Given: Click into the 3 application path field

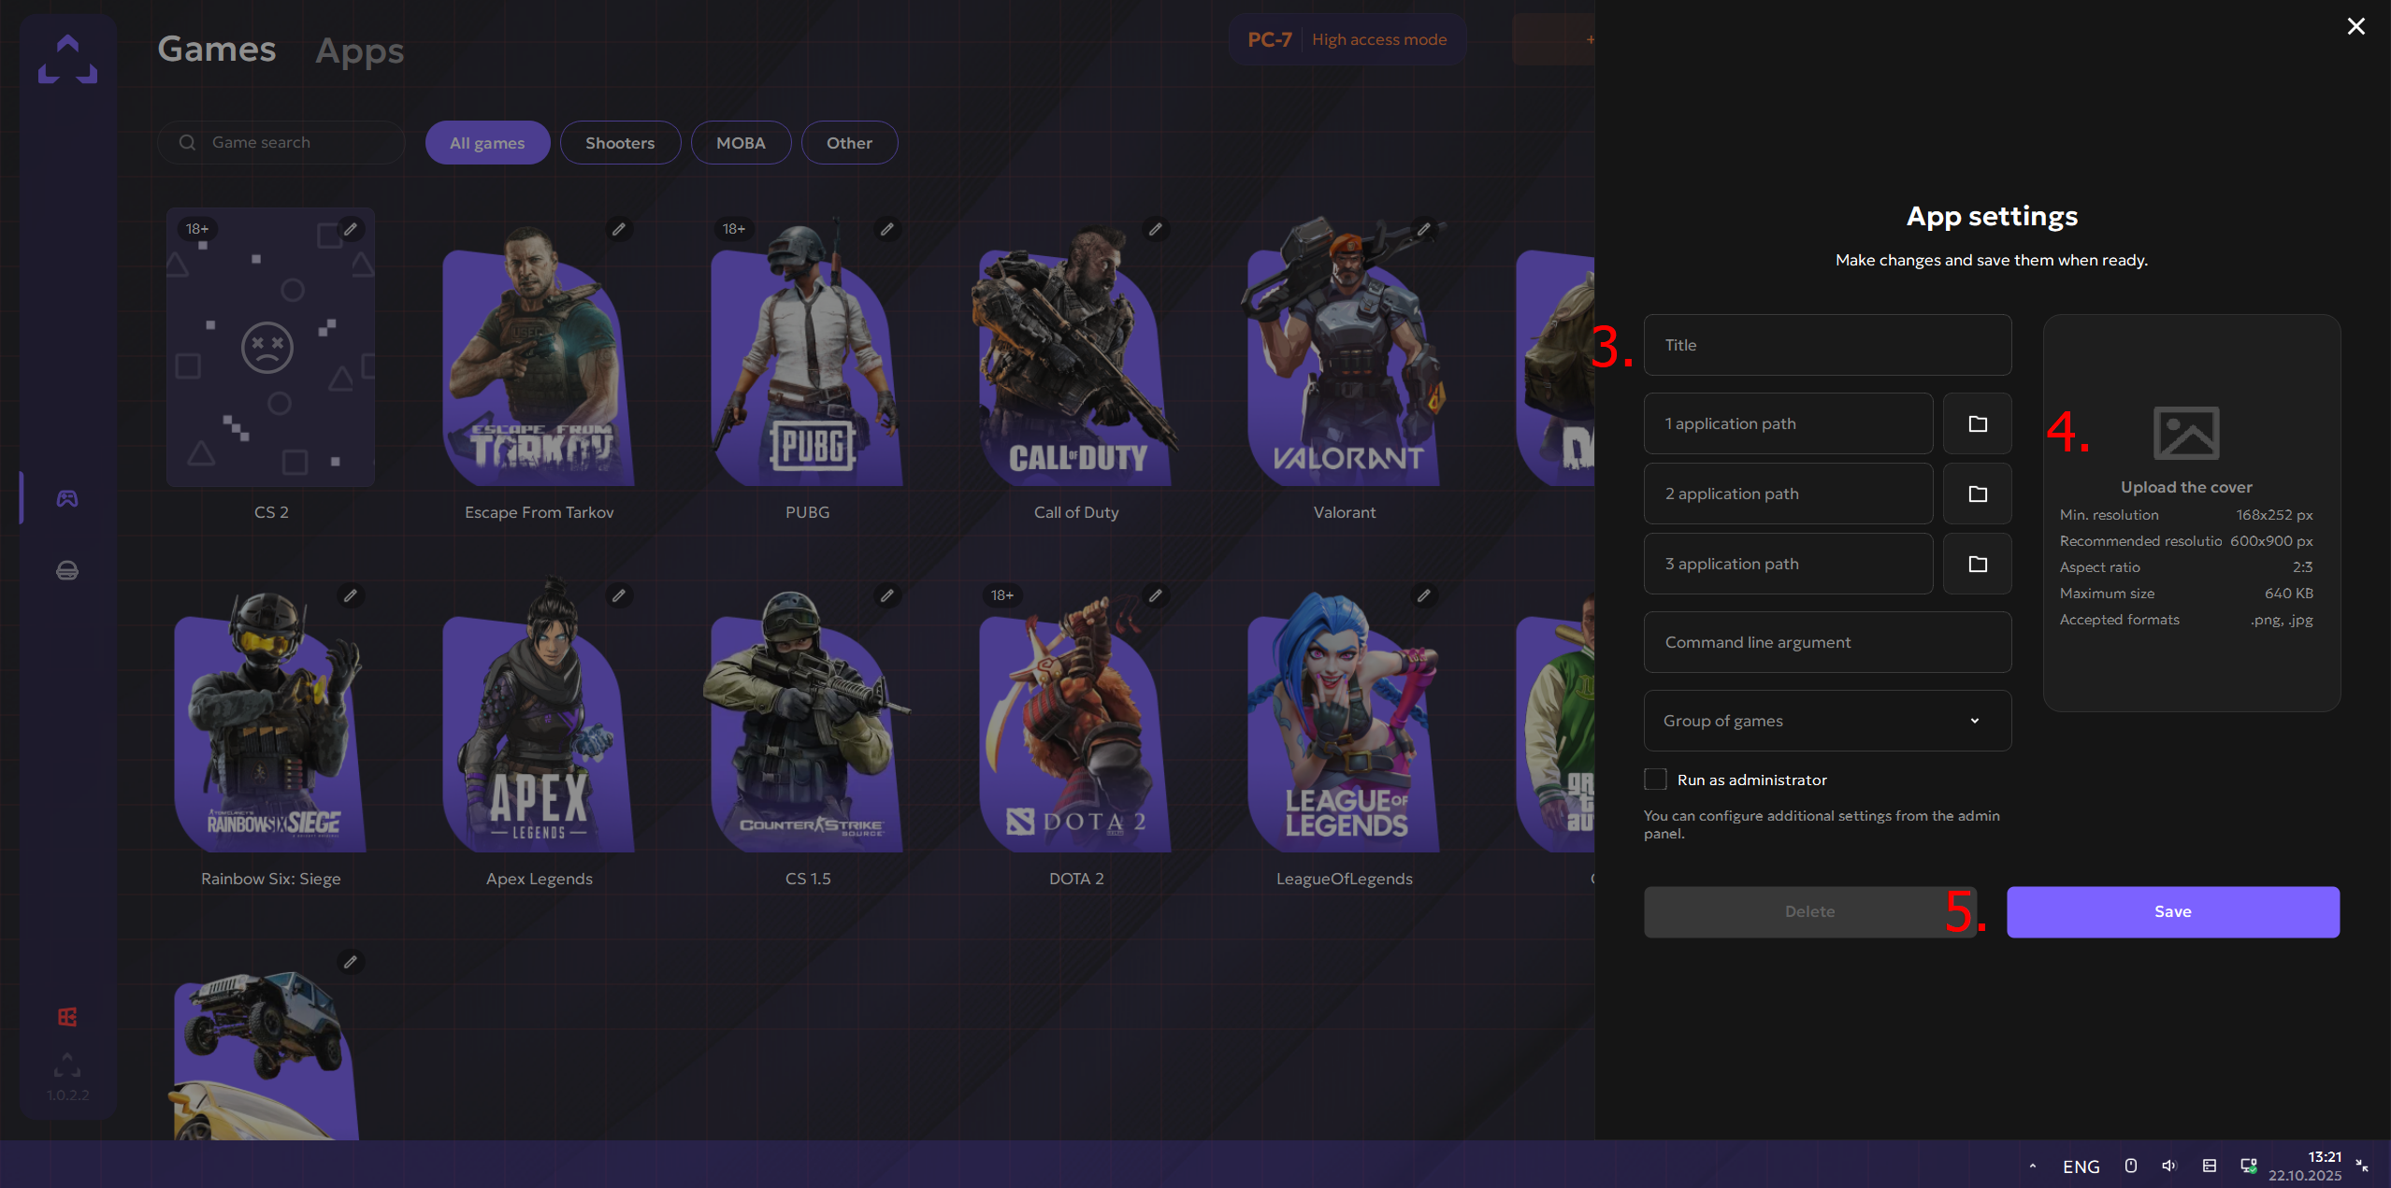Looking at the screenshot, I should pos(1789,564).
